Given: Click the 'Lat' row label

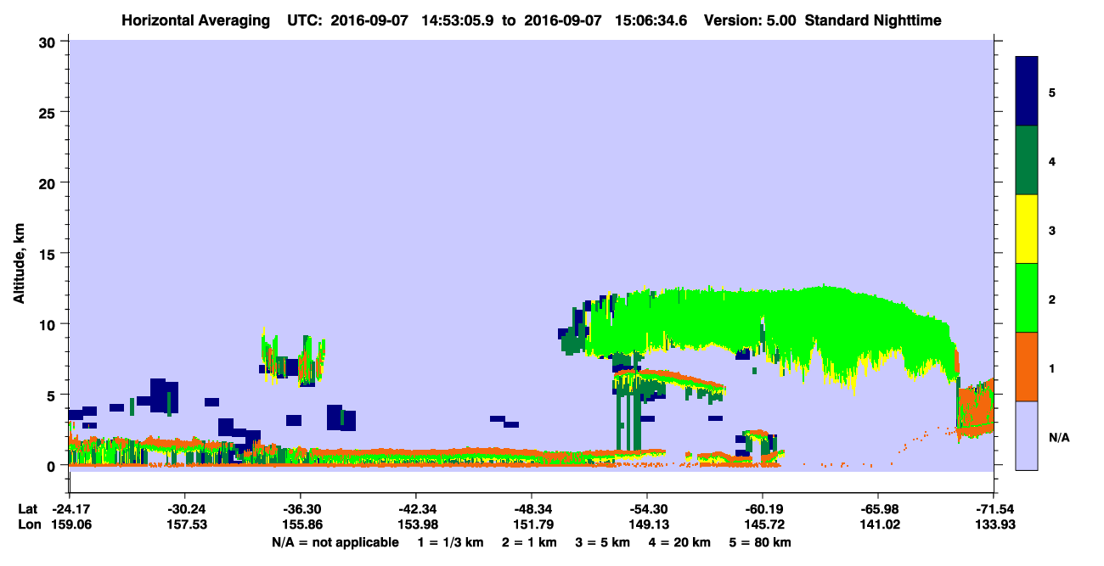Looking at the screenshot, I should [x=26, y=508].
